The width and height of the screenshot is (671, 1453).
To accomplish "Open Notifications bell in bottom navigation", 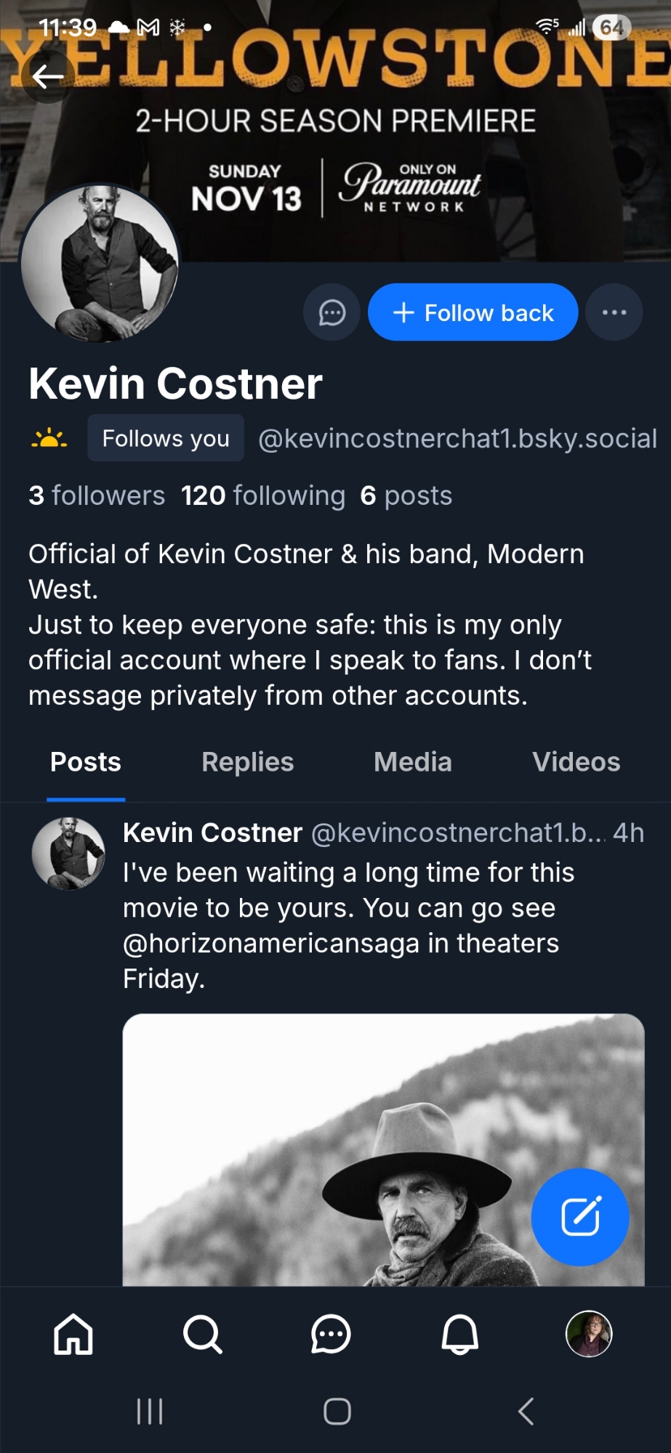I will (460, 1335).
